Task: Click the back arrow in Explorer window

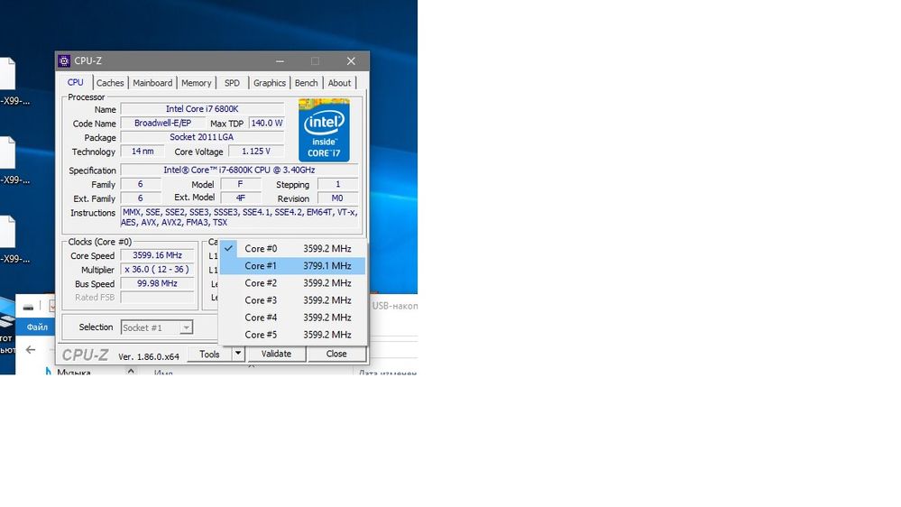Action: (31, 349)
